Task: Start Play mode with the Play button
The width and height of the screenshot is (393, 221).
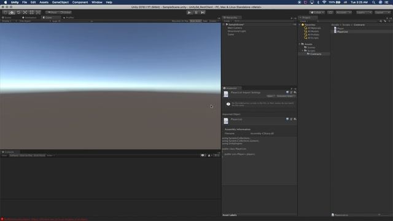Action: tap(190, 12)
